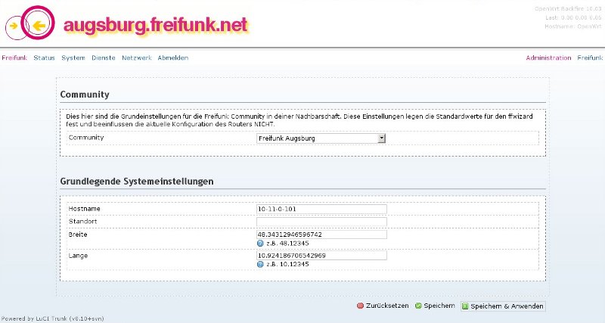Viewport: 605px width, 323px height.
Task: Open the System menu
Action: click(73, 57)
